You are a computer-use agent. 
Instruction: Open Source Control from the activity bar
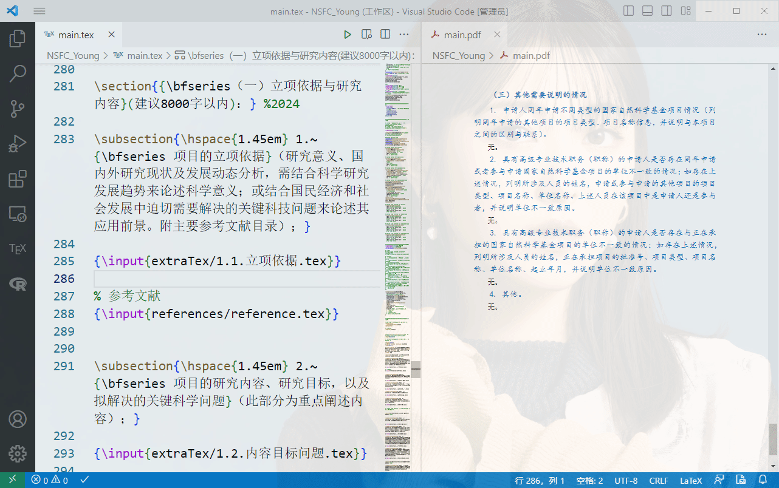(x=18, y=109)
